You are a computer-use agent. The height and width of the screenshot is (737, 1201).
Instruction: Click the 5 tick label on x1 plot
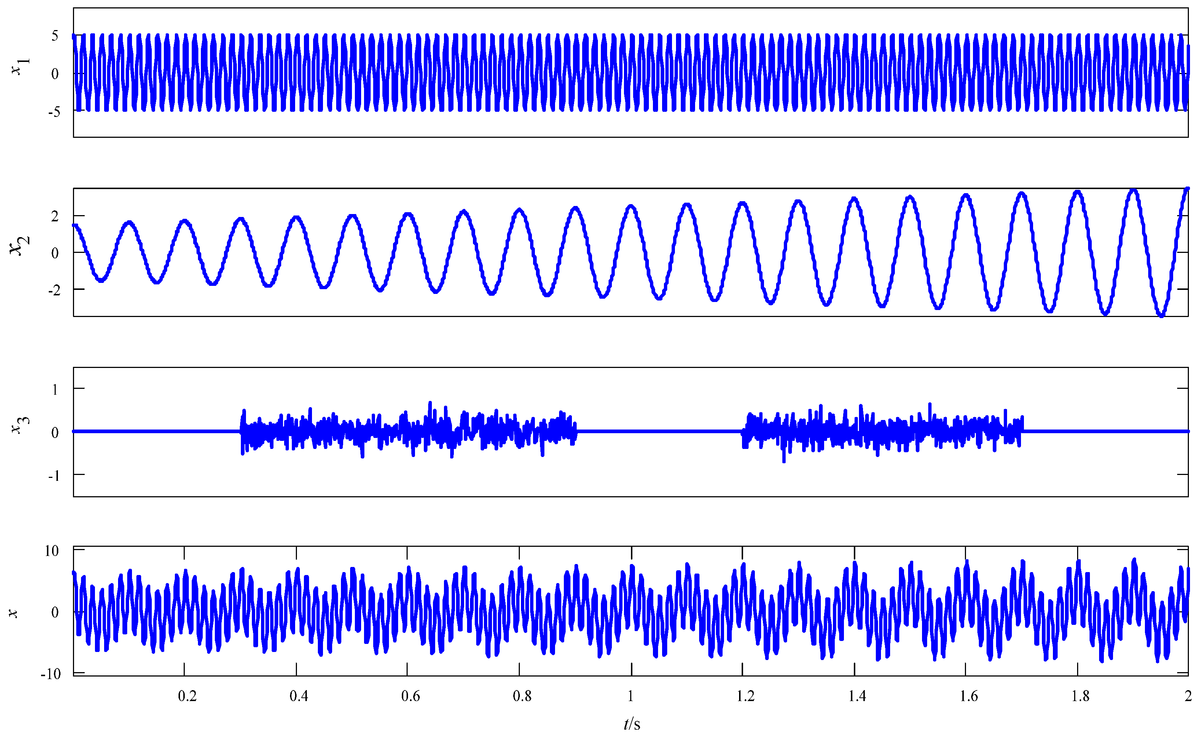[55, 36]
